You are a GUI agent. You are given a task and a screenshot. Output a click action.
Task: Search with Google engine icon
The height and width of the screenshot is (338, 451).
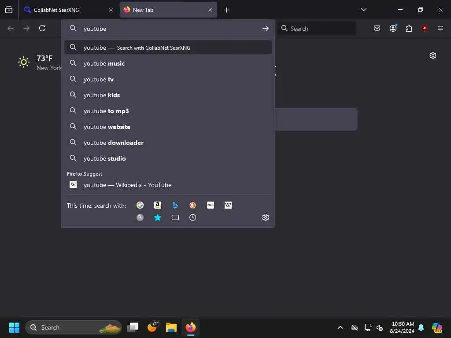[x=140, y=205]
